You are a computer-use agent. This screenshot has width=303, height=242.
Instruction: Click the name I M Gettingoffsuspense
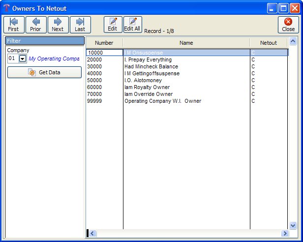[x=152, y=73]
